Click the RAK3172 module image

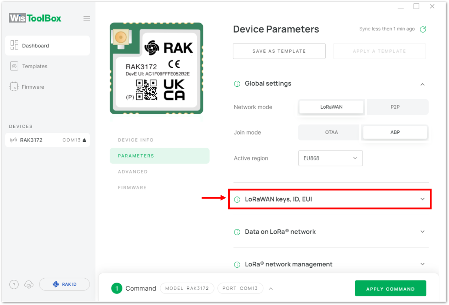coord(156,68)
